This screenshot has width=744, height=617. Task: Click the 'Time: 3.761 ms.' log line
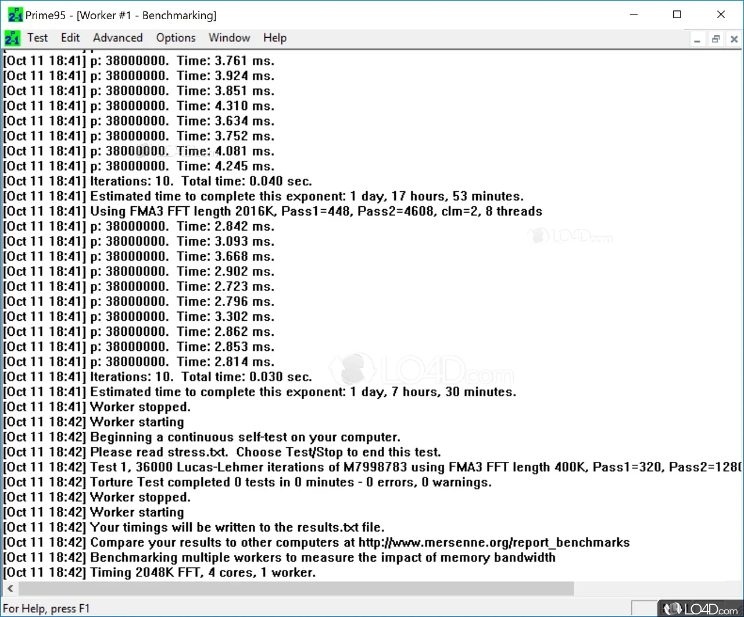coord(139,61)
